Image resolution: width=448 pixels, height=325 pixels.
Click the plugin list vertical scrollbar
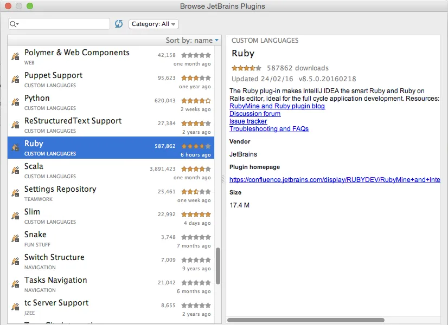pyautogui.click(x=218, y=266)
